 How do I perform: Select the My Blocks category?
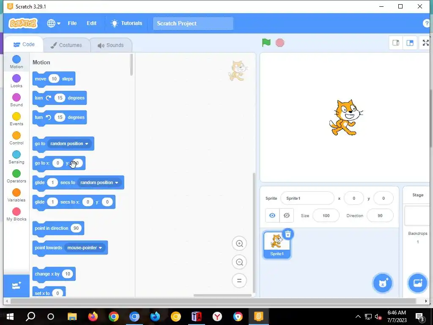16,215
